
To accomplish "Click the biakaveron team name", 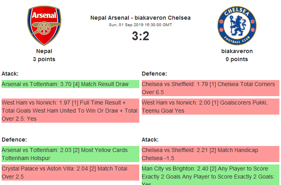I will click(237, 51).
